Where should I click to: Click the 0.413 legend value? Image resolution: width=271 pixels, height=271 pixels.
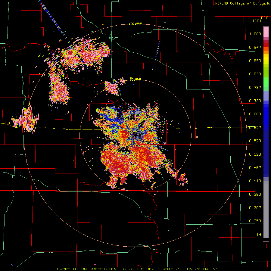[x=255, y=181]
